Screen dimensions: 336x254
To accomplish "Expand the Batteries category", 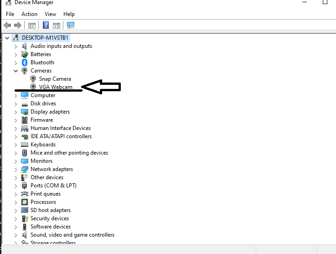I will (x=16, y=55).
